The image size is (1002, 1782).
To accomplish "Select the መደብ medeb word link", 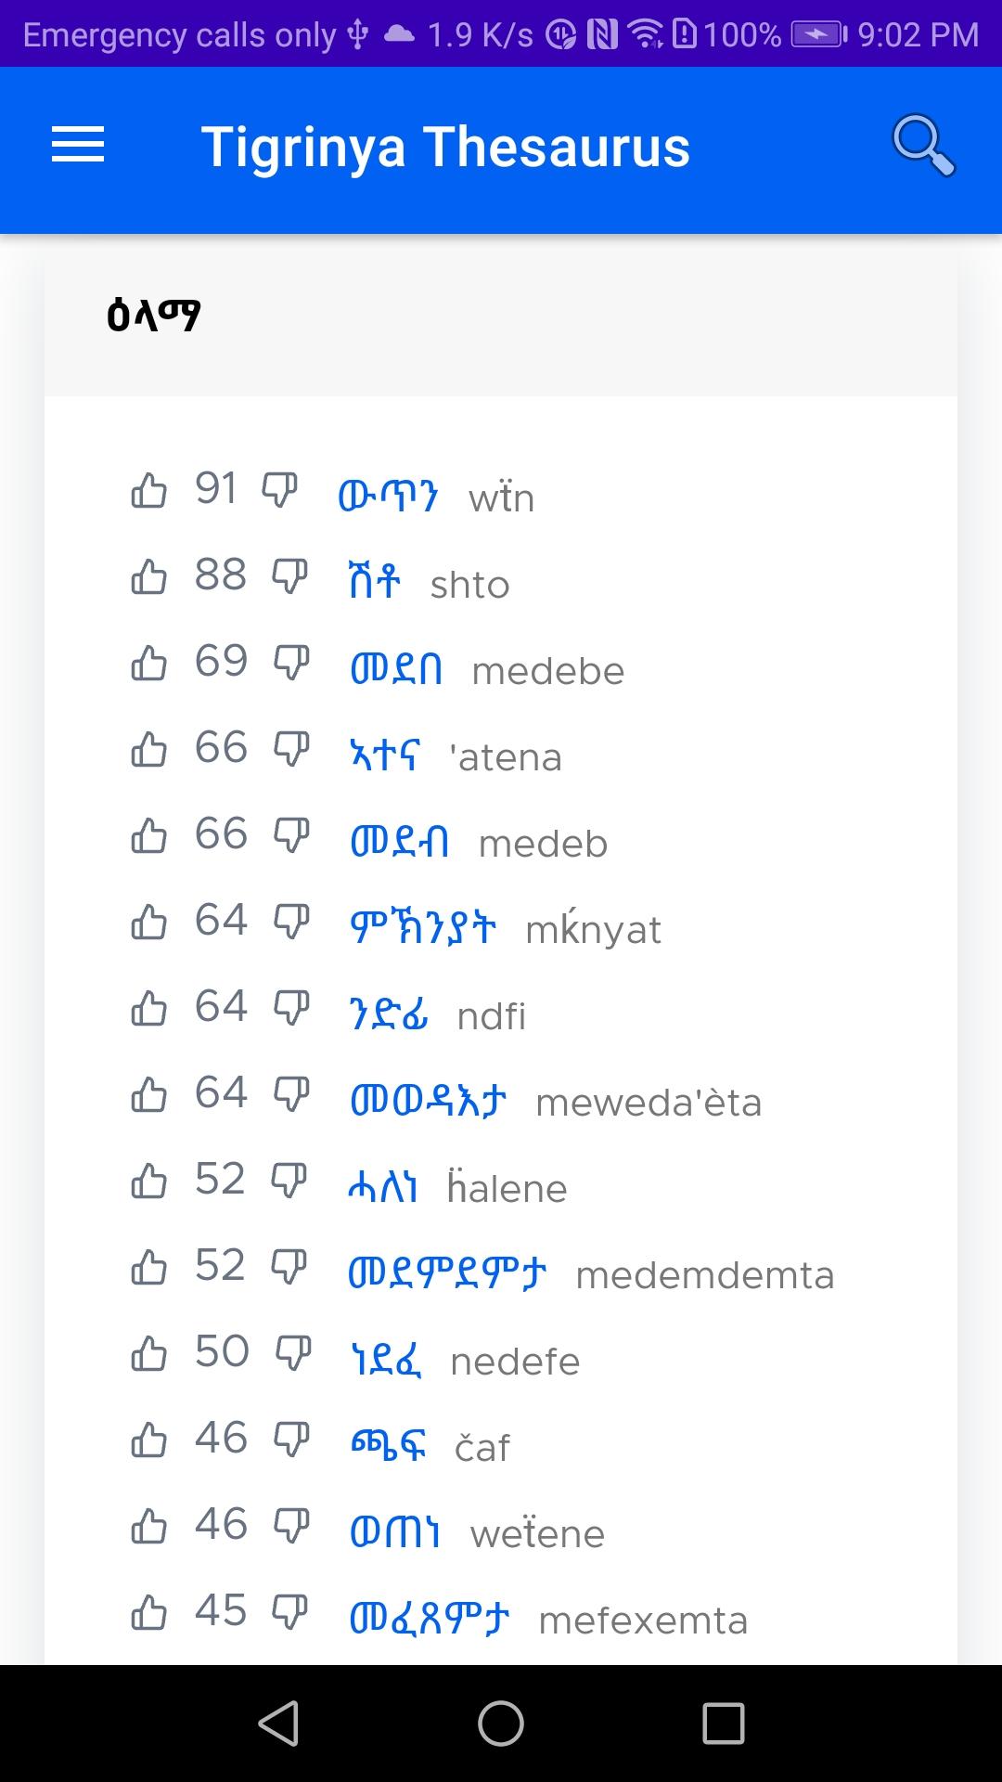I will coord(400,842).
